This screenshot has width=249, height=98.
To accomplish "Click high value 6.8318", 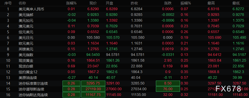I will [x=213, y=9].
